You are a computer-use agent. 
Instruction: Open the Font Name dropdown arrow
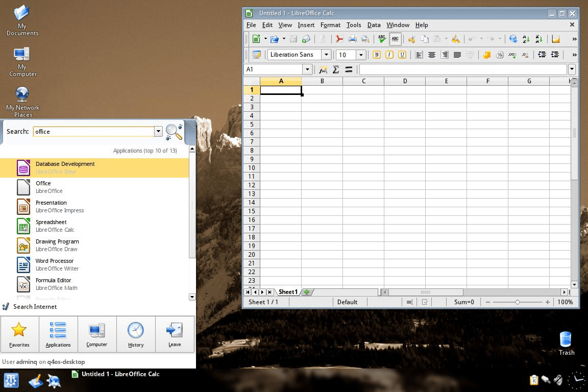pos(326,55)
